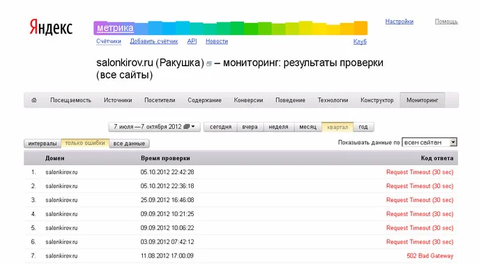
Task: Select the сегодня period
Action: click(220, 127)
